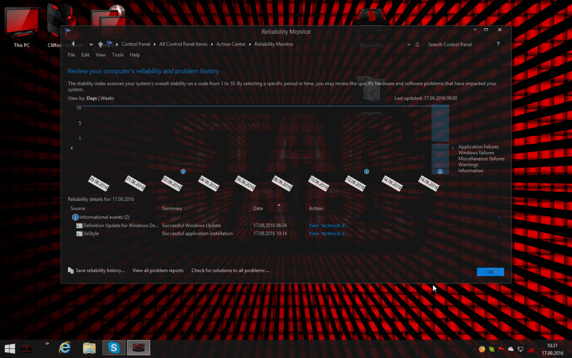Click the Windows Start button
The image size is (572, 358).
[10, 347]
